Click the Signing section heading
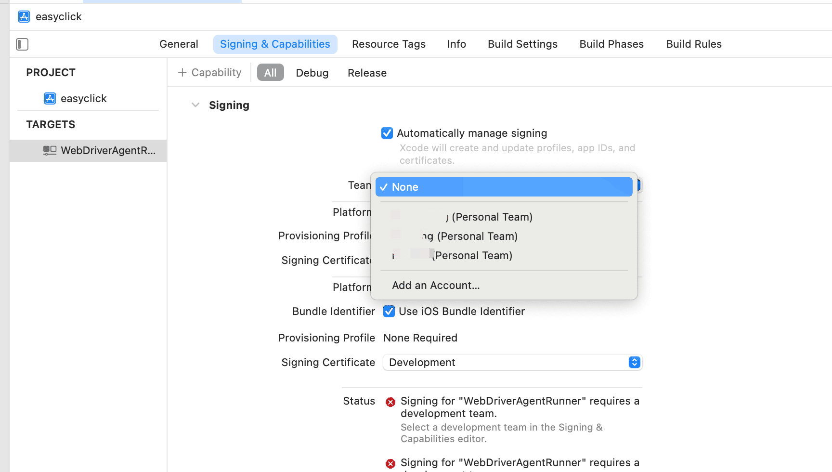This screenshot has width=832, height=472. coord(229,105)
